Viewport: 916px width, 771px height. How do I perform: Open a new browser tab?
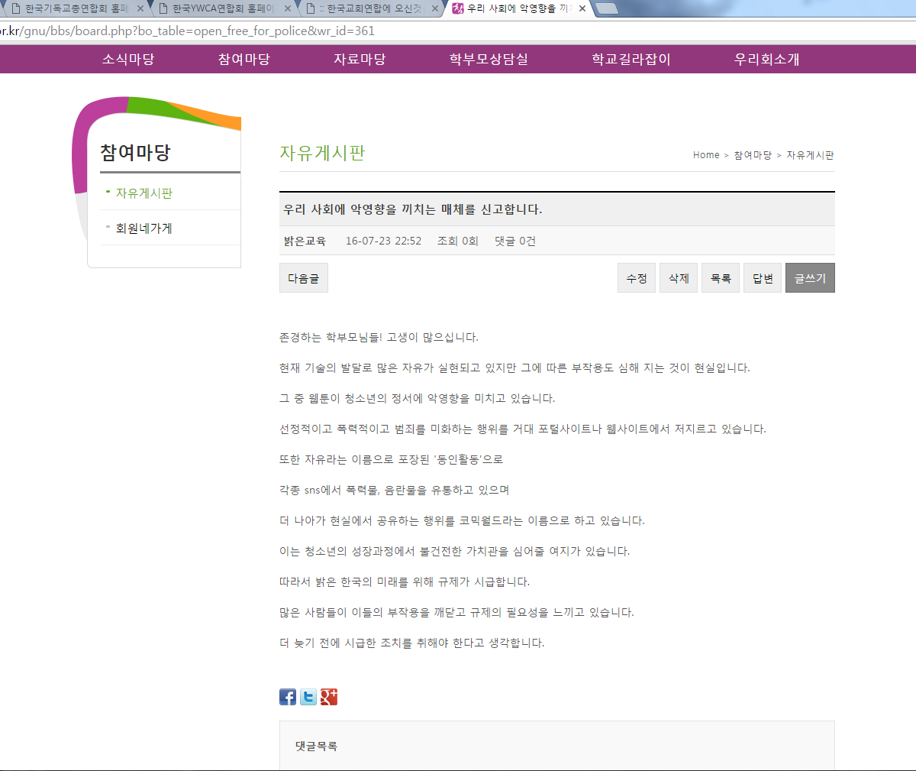[606, 9]
